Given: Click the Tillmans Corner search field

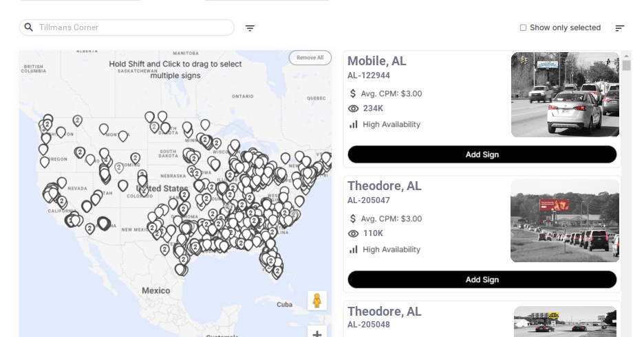Looking at the screenshot, I should tap(134, 27).
